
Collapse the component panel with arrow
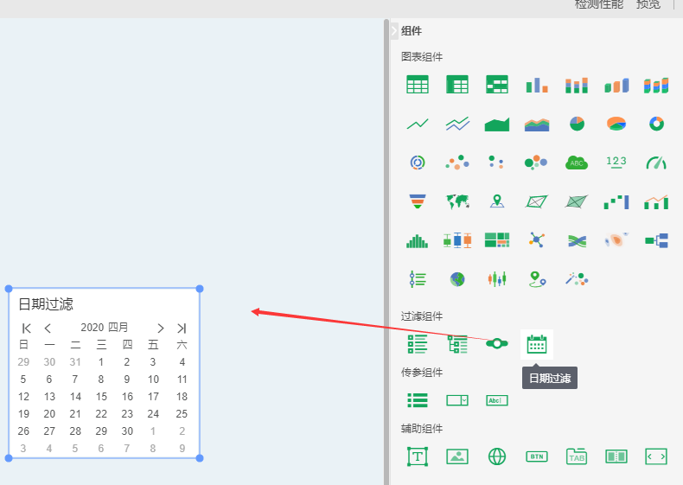pos(394,30)
